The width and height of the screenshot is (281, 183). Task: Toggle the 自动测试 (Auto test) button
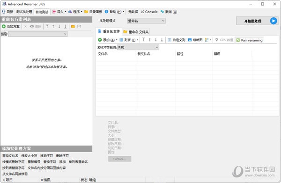pyautogui.click(x=42, y=12)
